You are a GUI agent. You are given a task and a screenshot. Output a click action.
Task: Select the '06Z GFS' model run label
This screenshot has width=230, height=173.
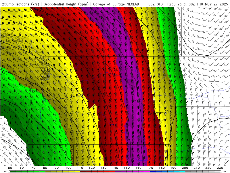pyautogui.click(x=156, y=4)
